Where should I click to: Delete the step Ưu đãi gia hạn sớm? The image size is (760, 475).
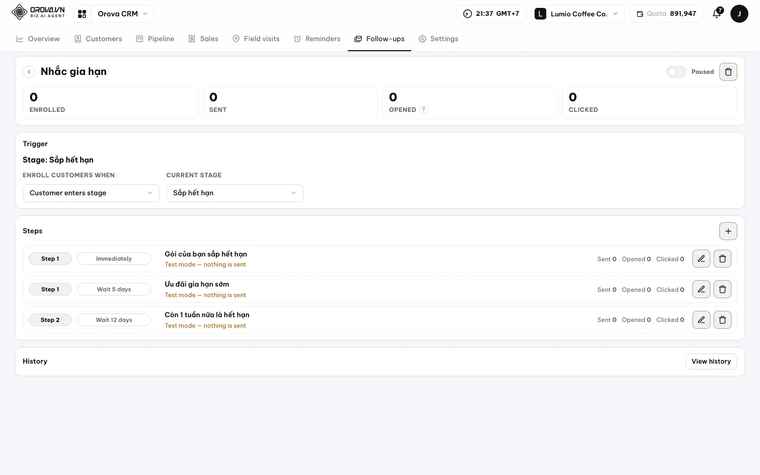[723, 289]
